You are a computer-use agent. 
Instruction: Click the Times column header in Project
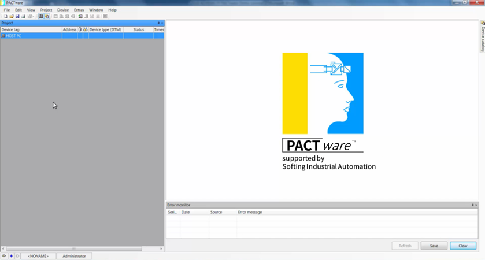158,29
